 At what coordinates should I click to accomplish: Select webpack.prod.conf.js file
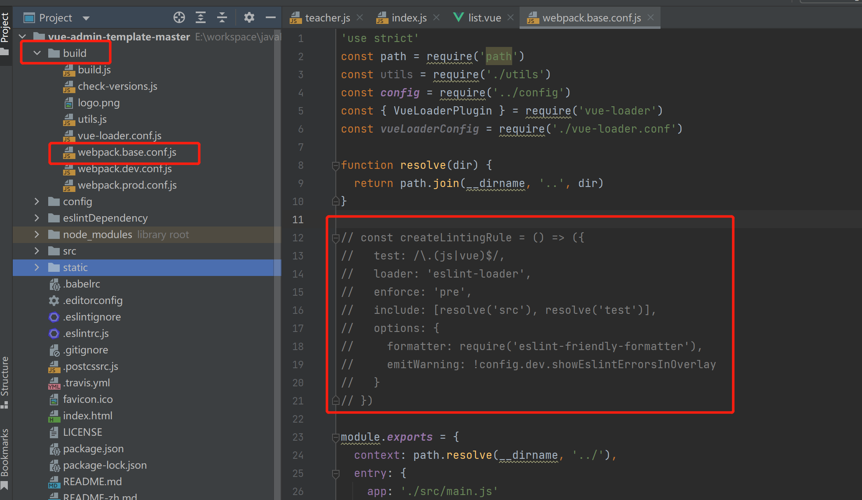[127, 185]
